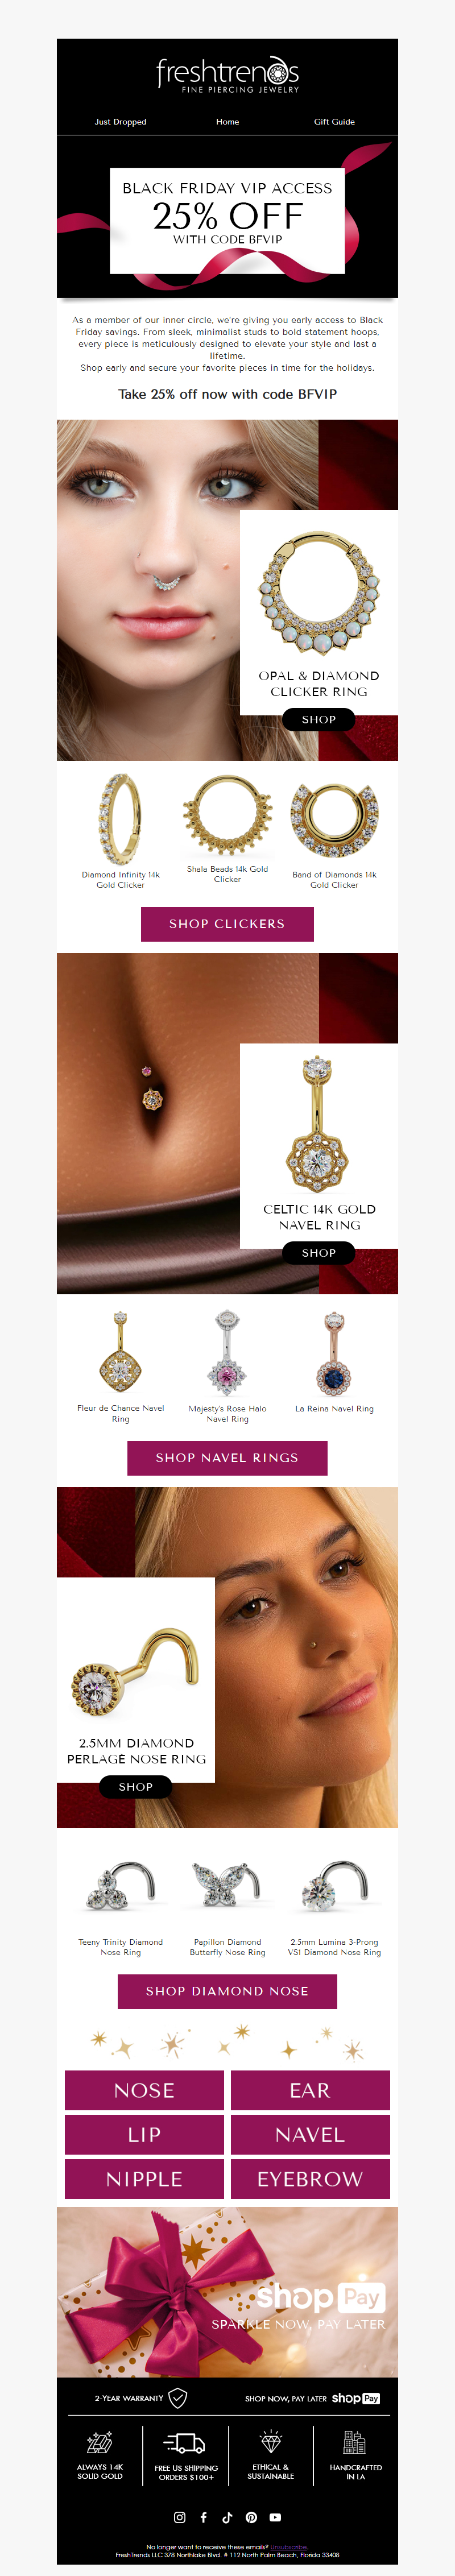Open the Facebook icon in footer
The height and width of the screenshot is (2576, 455).
pos(203,2517)
